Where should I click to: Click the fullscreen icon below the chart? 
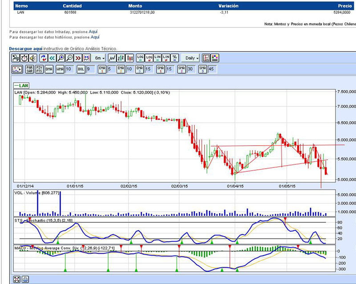pyautogui.click(x=17, y=279)
